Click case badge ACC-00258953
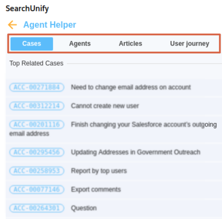The height and width of the screenshot is (219, 222). 37,171
